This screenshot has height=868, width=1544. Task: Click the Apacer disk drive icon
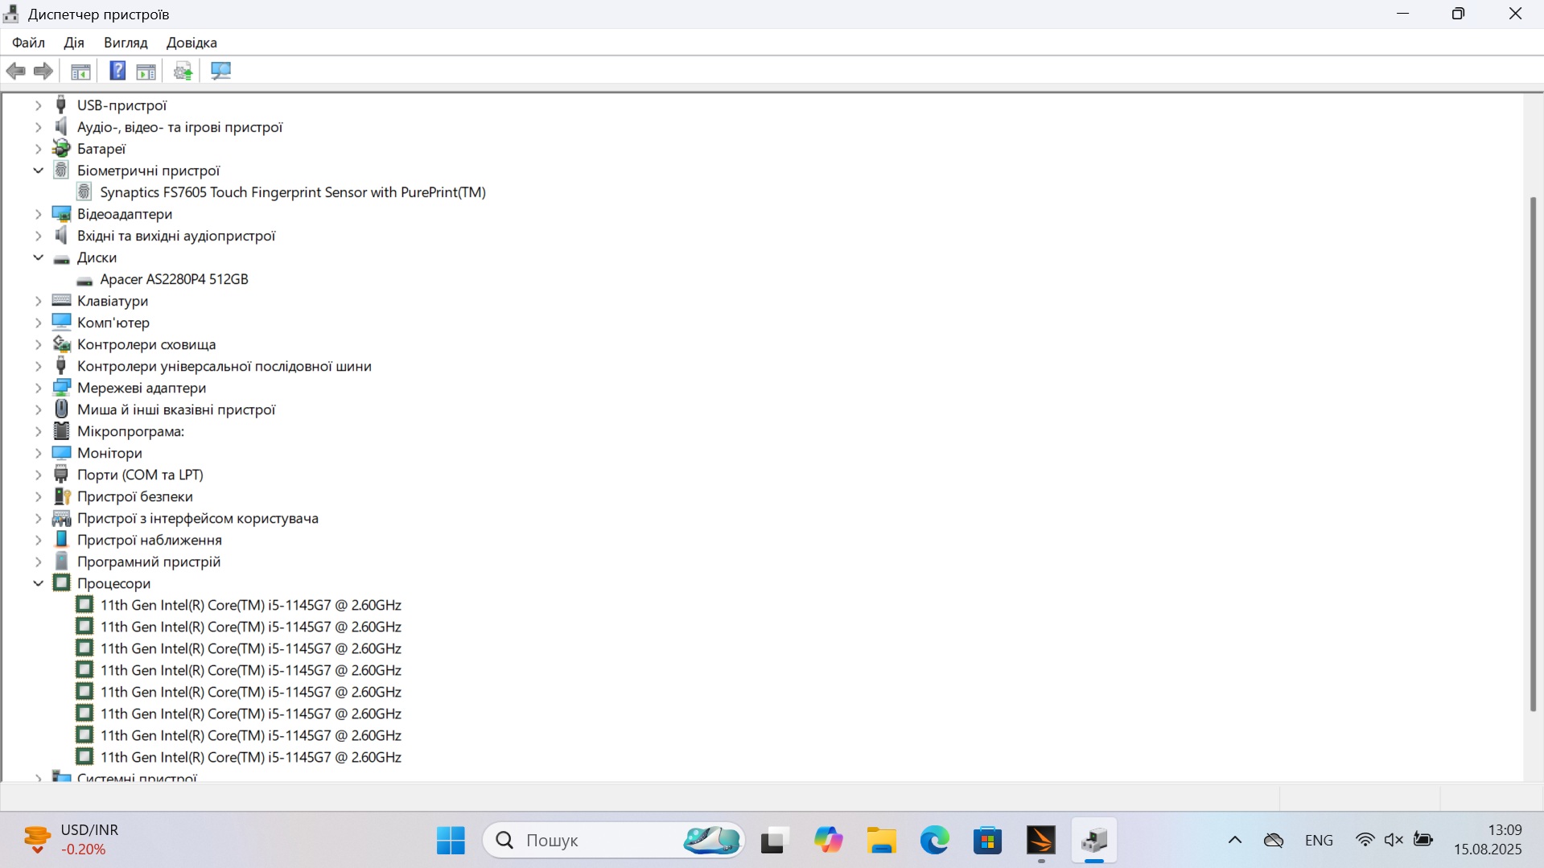tap(84, 280)
